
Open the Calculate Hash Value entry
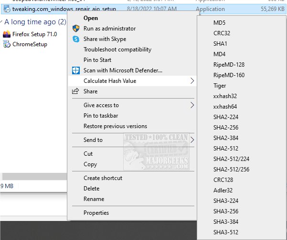(x=132, y=80)
